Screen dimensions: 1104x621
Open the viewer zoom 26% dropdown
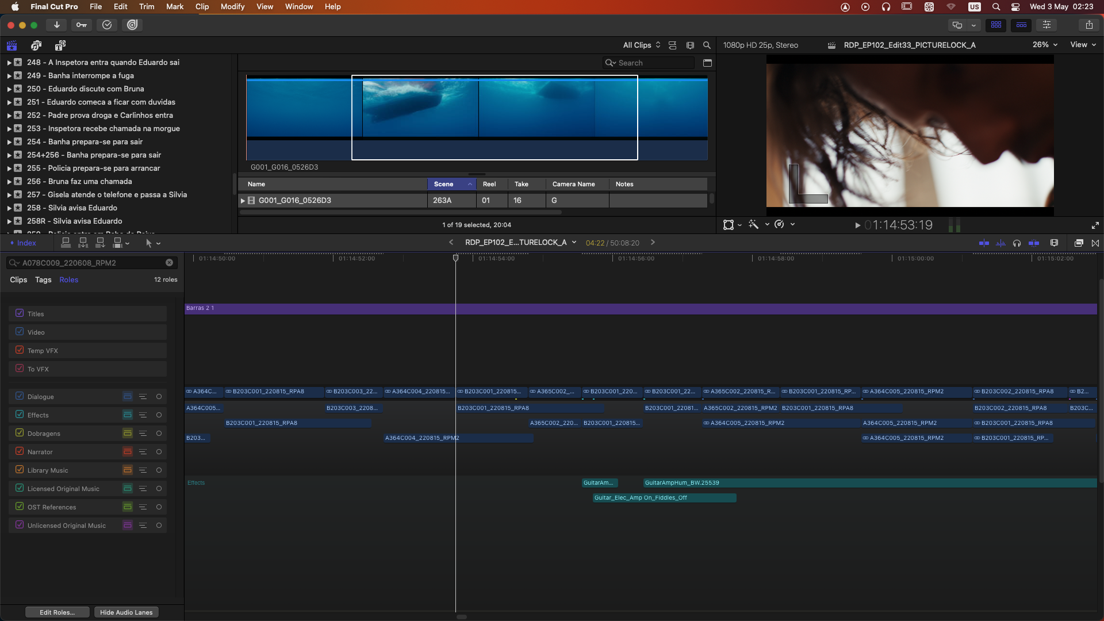point(1044,45)
